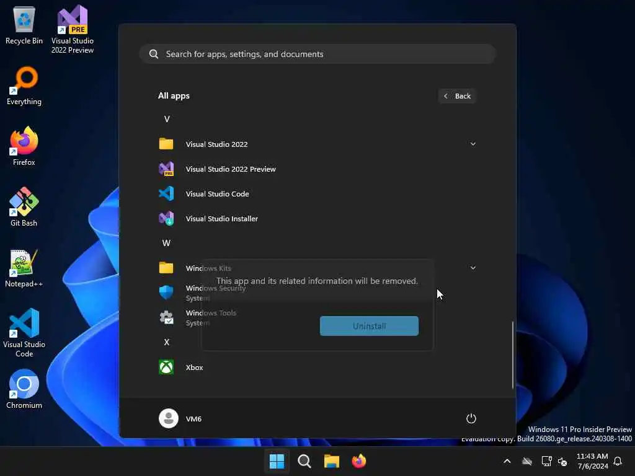The height and width of the screenshot is (476, 635).
Task: Select Xbox app name text
Action: pos(194,367)
